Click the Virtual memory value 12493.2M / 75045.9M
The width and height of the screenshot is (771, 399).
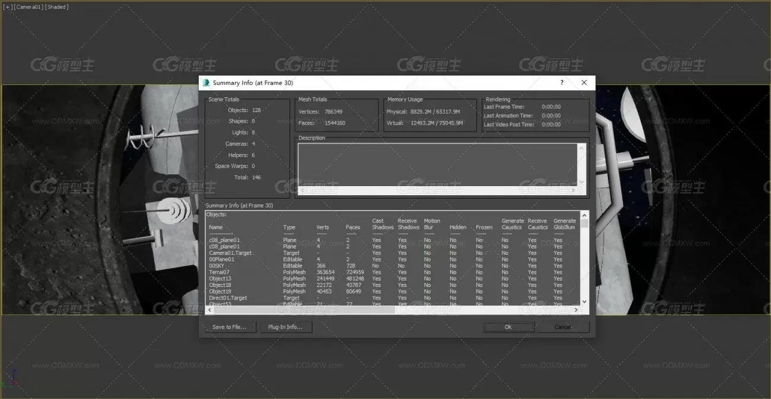tap(437, 123)
